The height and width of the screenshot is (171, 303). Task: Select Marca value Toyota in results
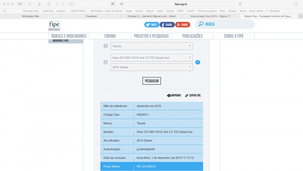(x=141, y=123)
